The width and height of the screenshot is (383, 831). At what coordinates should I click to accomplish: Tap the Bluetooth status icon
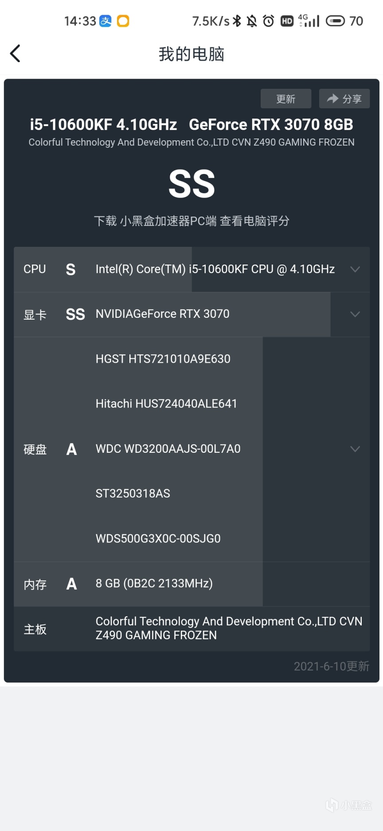click(238, 21)
